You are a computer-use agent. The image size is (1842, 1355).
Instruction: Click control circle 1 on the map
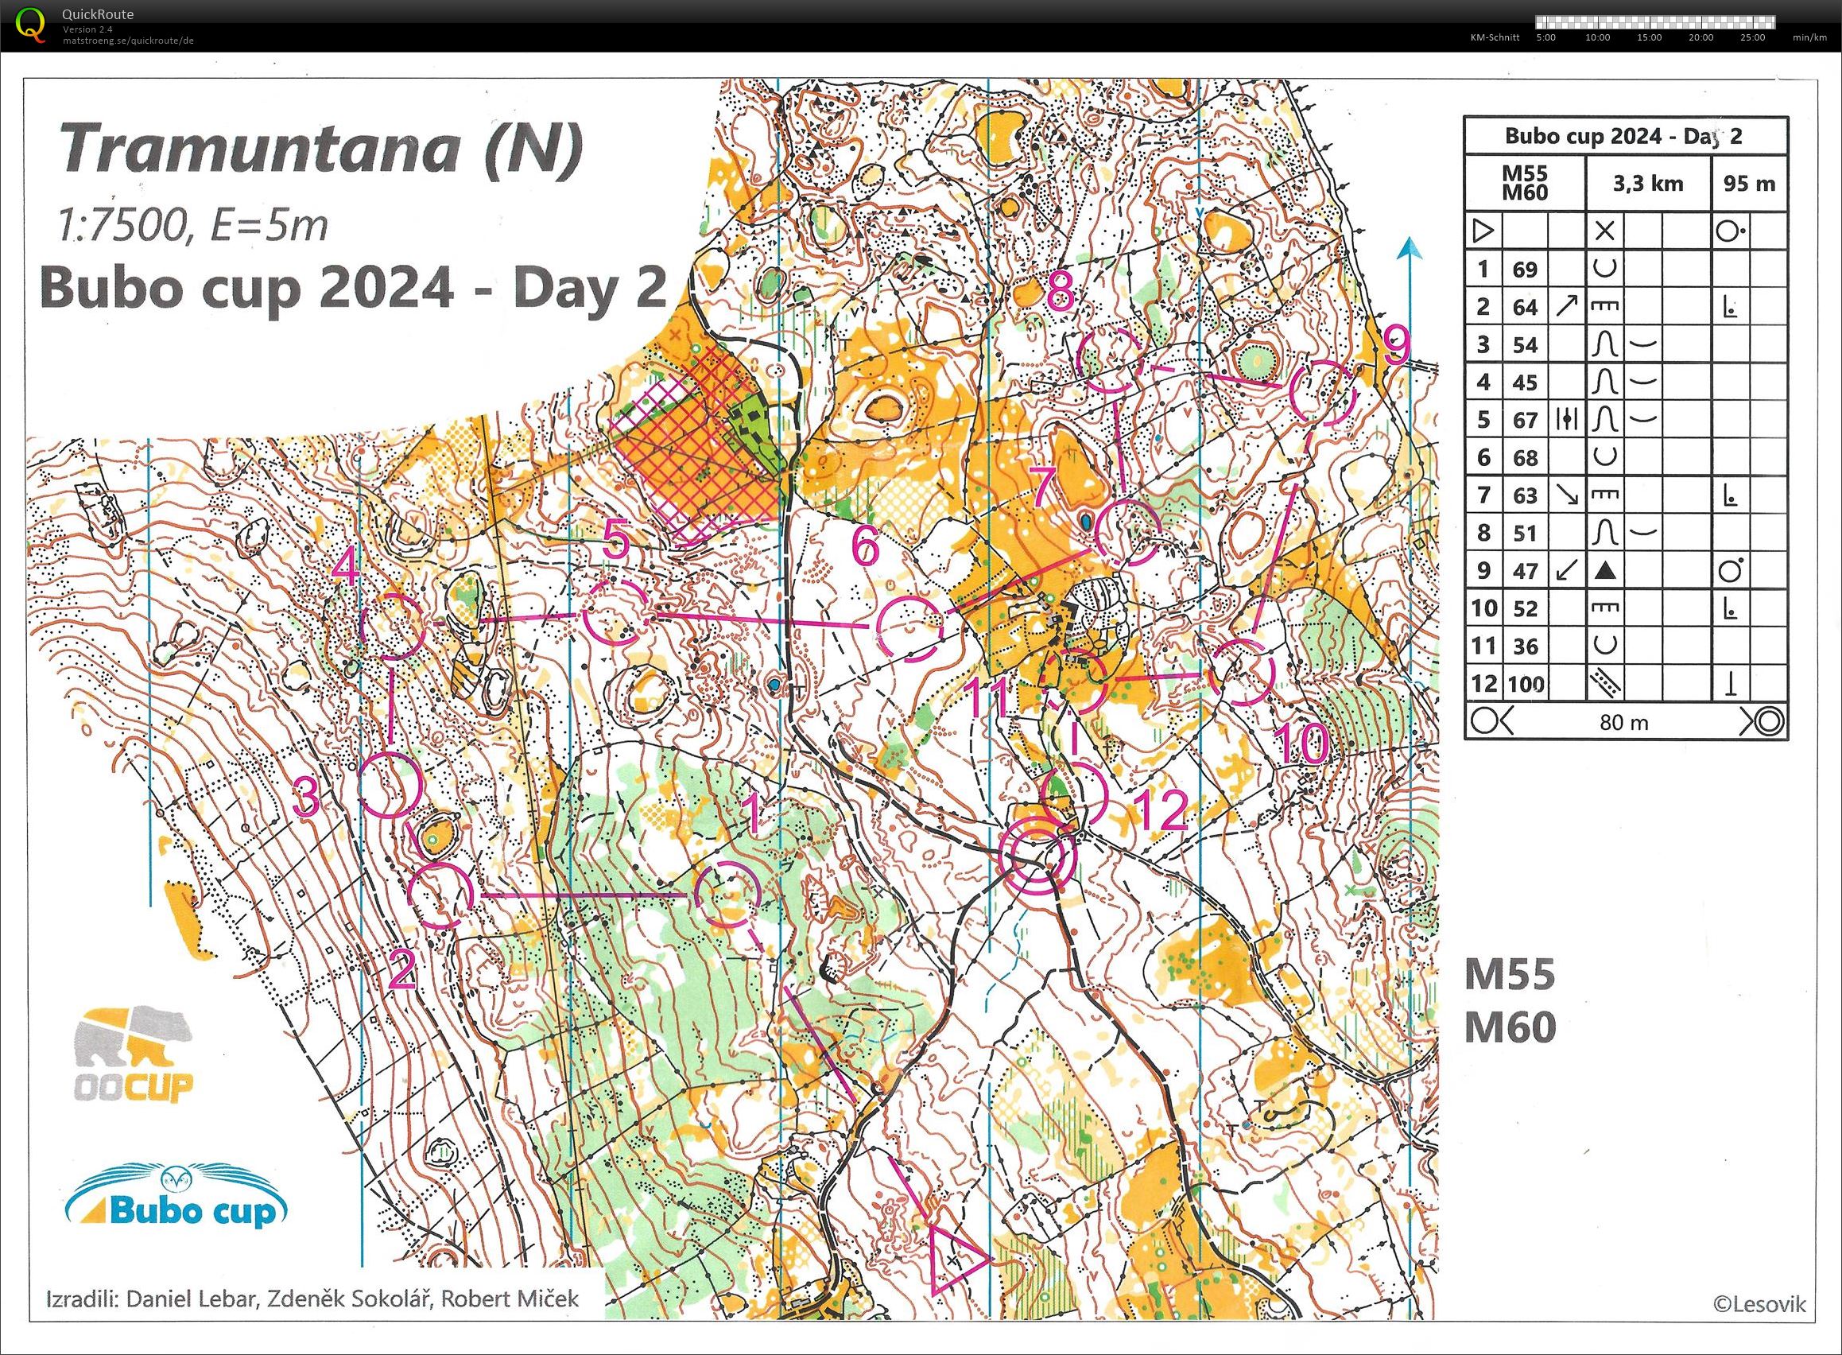pos(727,894)
